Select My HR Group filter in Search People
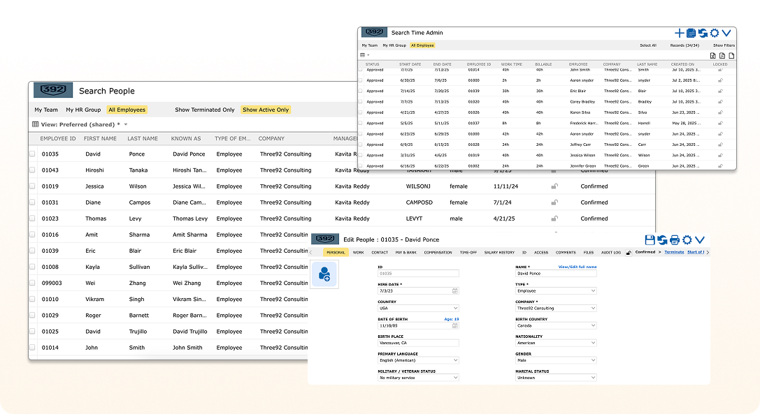 [83, 110]
